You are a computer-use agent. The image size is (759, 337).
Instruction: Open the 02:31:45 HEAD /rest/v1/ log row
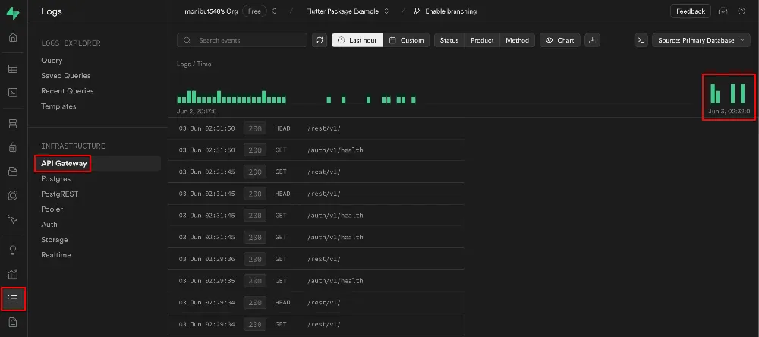316,194
